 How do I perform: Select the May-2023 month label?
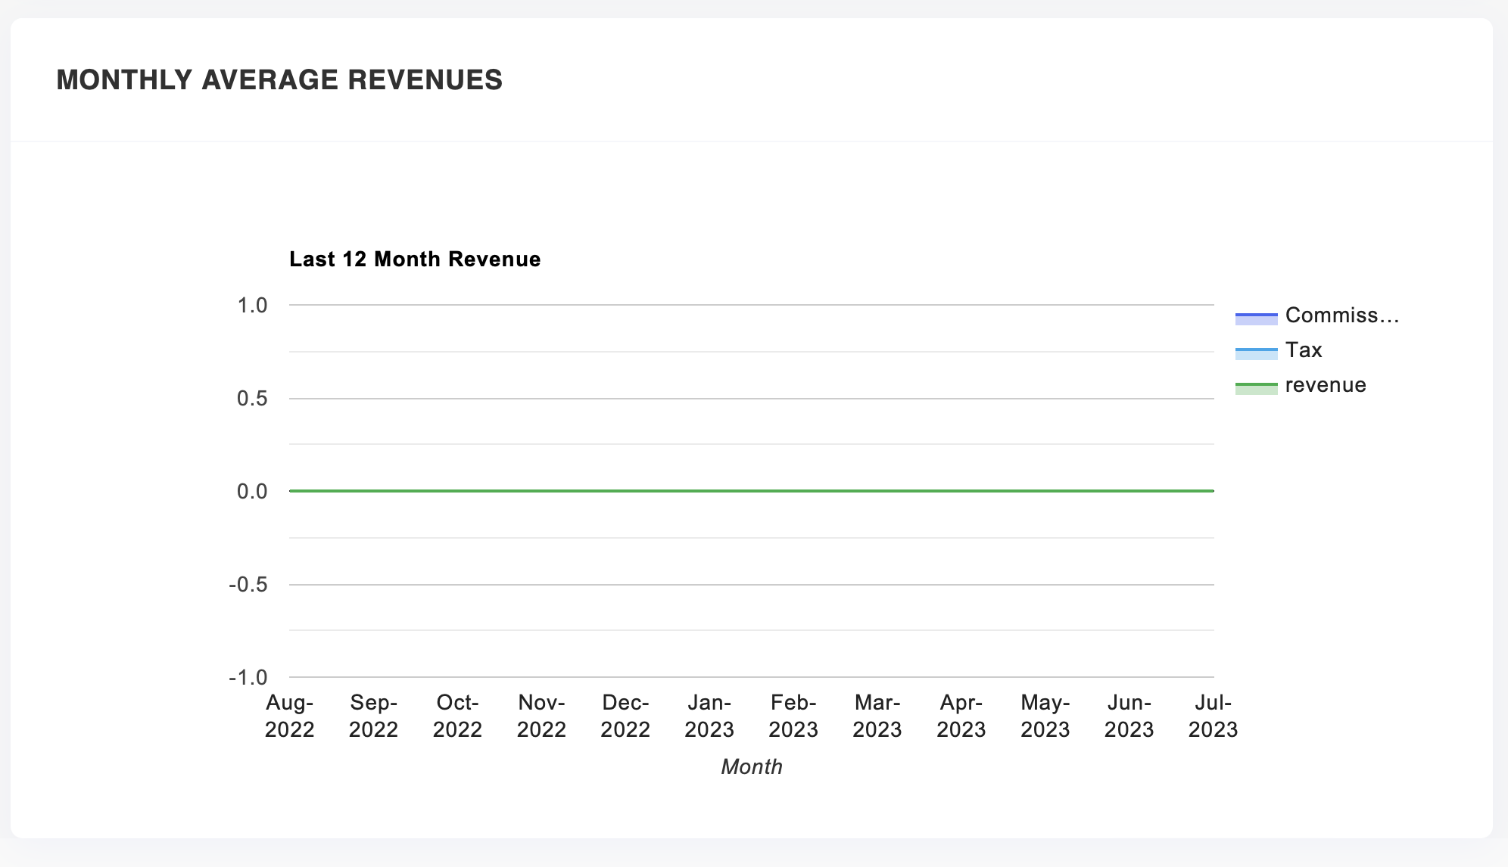pyautogui.click(x=1045, y=716)
